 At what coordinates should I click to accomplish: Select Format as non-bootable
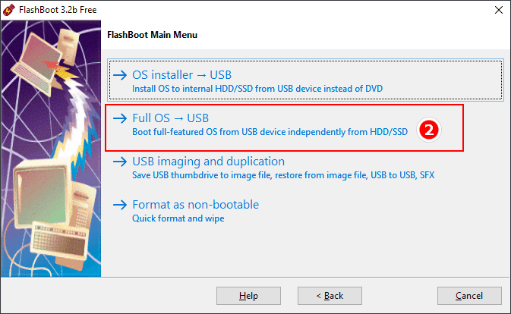coord(196,205)
